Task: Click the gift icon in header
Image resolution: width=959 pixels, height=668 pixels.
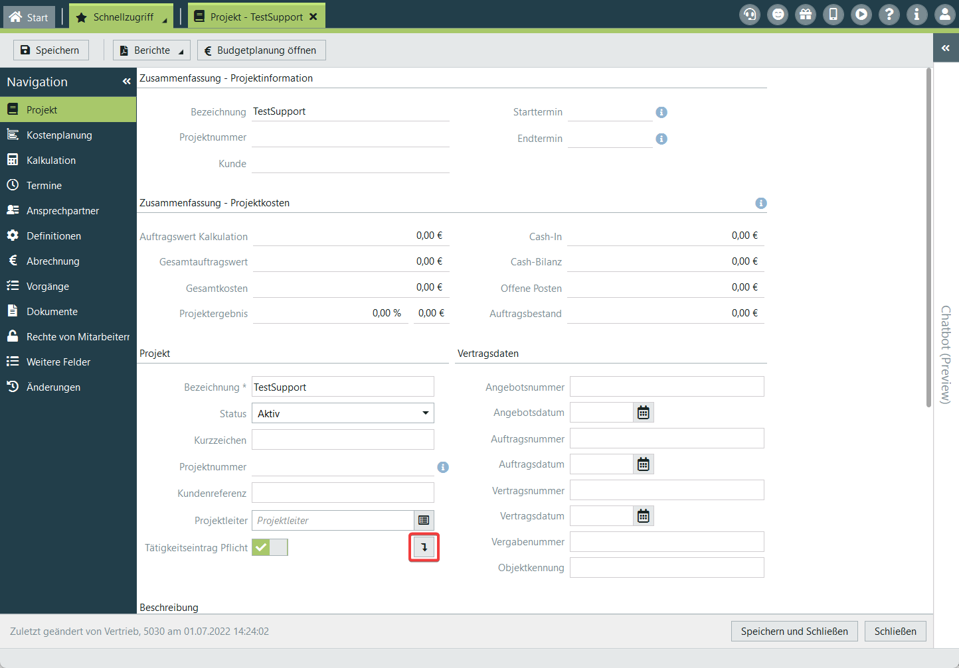Action: [x=806, y=14]
